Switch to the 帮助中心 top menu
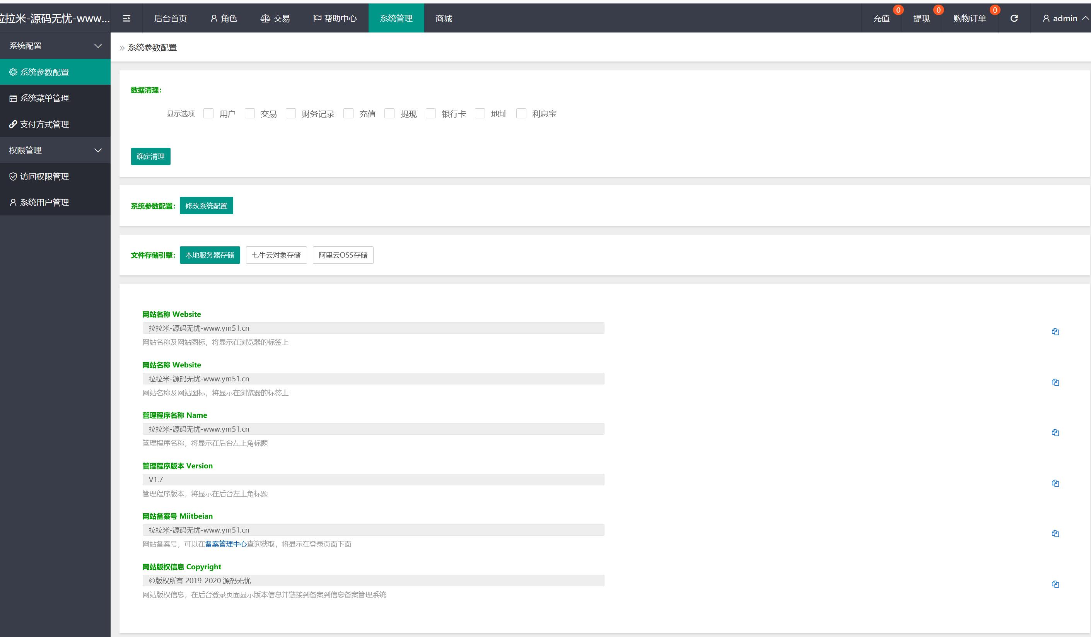Viewport: 1091px width, 637px height. point(335,18)
